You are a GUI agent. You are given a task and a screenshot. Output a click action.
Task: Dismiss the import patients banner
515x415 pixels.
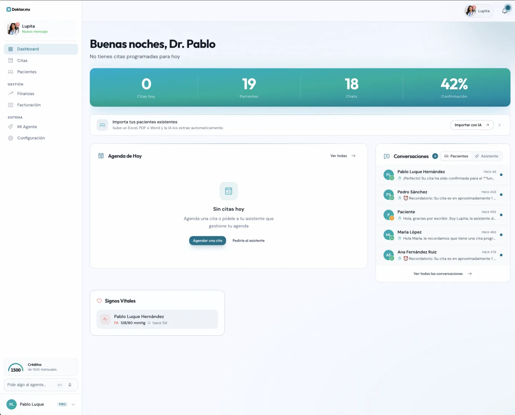(x=500, y=125)
